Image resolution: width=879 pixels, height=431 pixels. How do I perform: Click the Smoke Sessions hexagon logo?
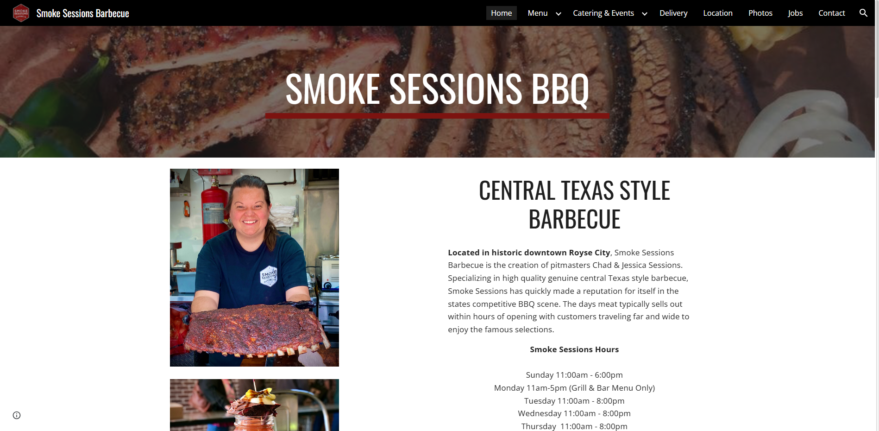pyautogui.click(x=21, y=13)
